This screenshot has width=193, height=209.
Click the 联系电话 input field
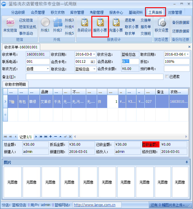click(x=38, y=62)
